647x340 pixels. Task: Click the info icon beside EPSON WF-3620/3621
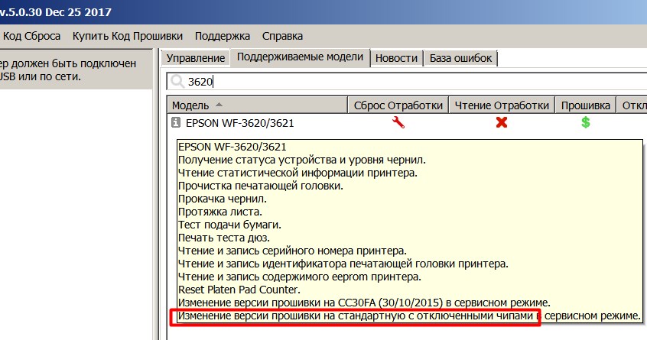[176, 122]
